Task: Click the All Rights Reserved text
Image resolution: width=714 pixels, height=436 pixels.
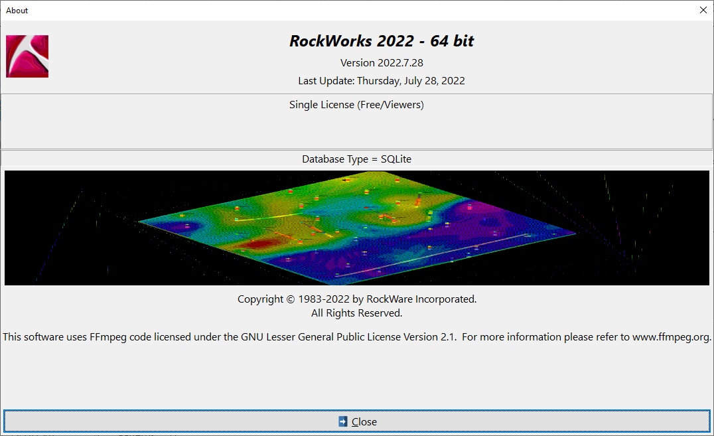Action: pos(356,313)
